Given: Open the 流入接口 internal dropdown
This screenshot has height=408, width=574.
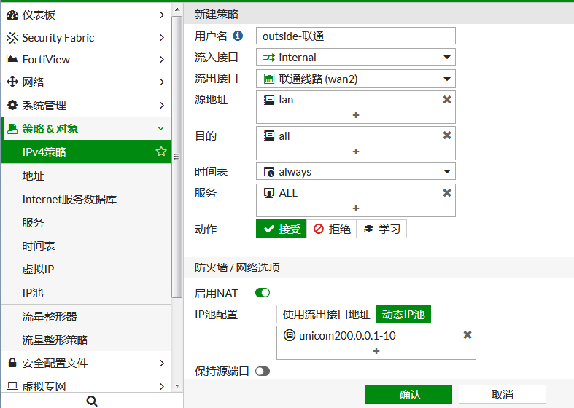Looking at the screenshot, I should tap(356, 57).
